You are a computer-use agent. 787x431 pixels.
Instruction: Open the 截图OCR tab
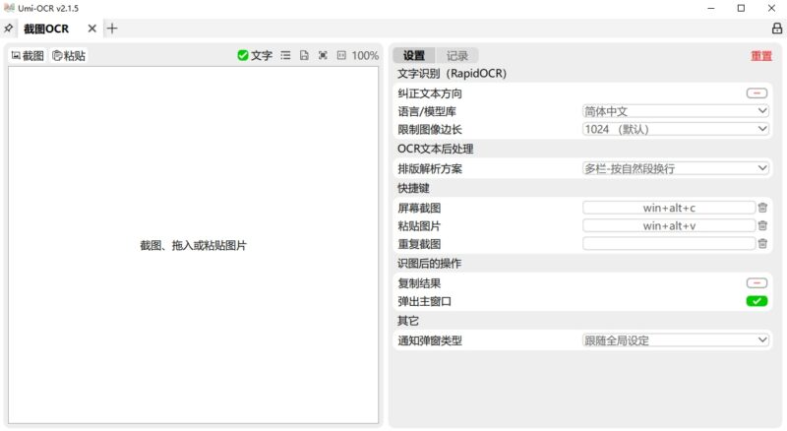[x=46, y=29]
